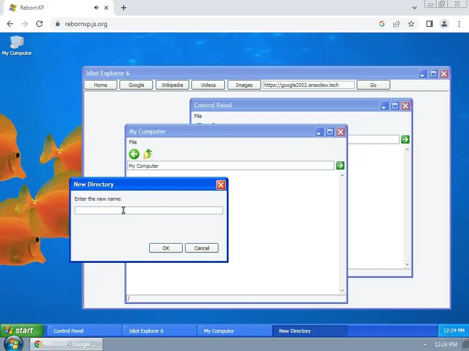Click Go button in Idiot Explorer

[x=373, y=85]
